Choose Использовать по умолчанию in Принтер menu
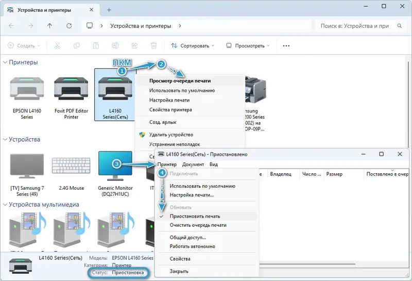412x281 pixels. pos(208,186)
